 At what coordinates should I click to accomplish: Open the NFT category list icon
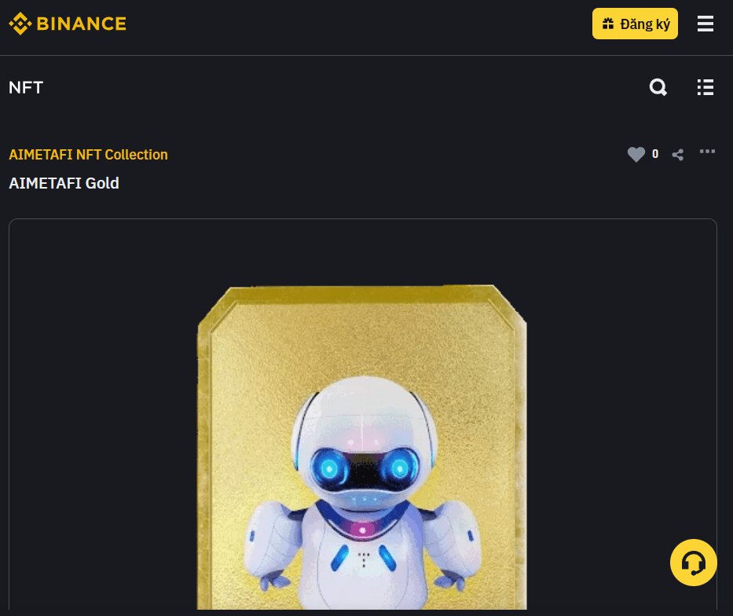click(705, 87)
